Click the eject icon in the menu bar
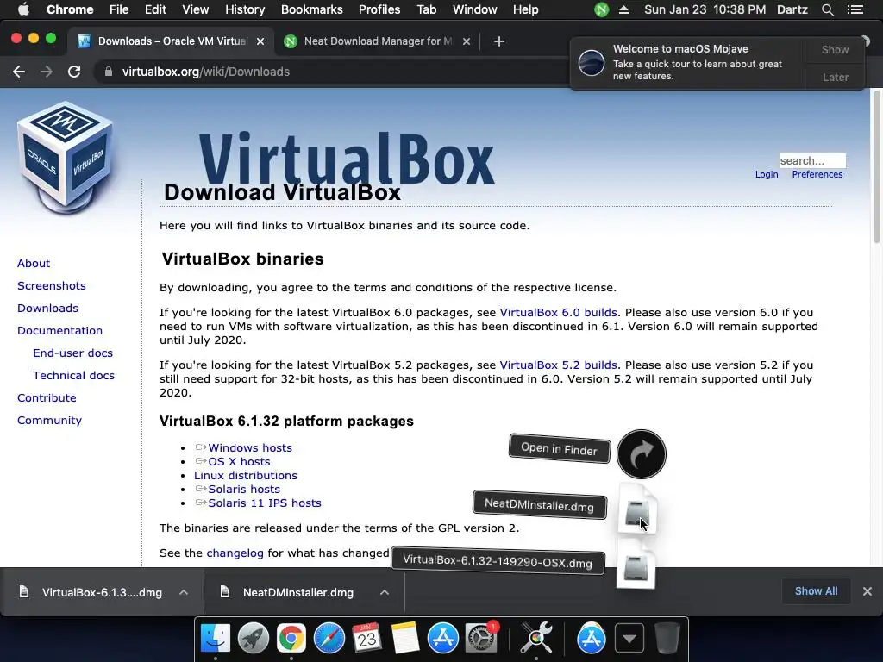The image size is (883, 662). click(624, 9)
